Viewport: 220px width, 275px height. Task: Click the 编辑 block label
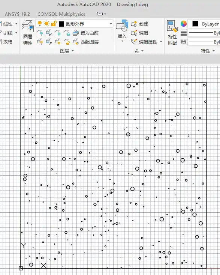pyautogui.click(x=144, y=33)
